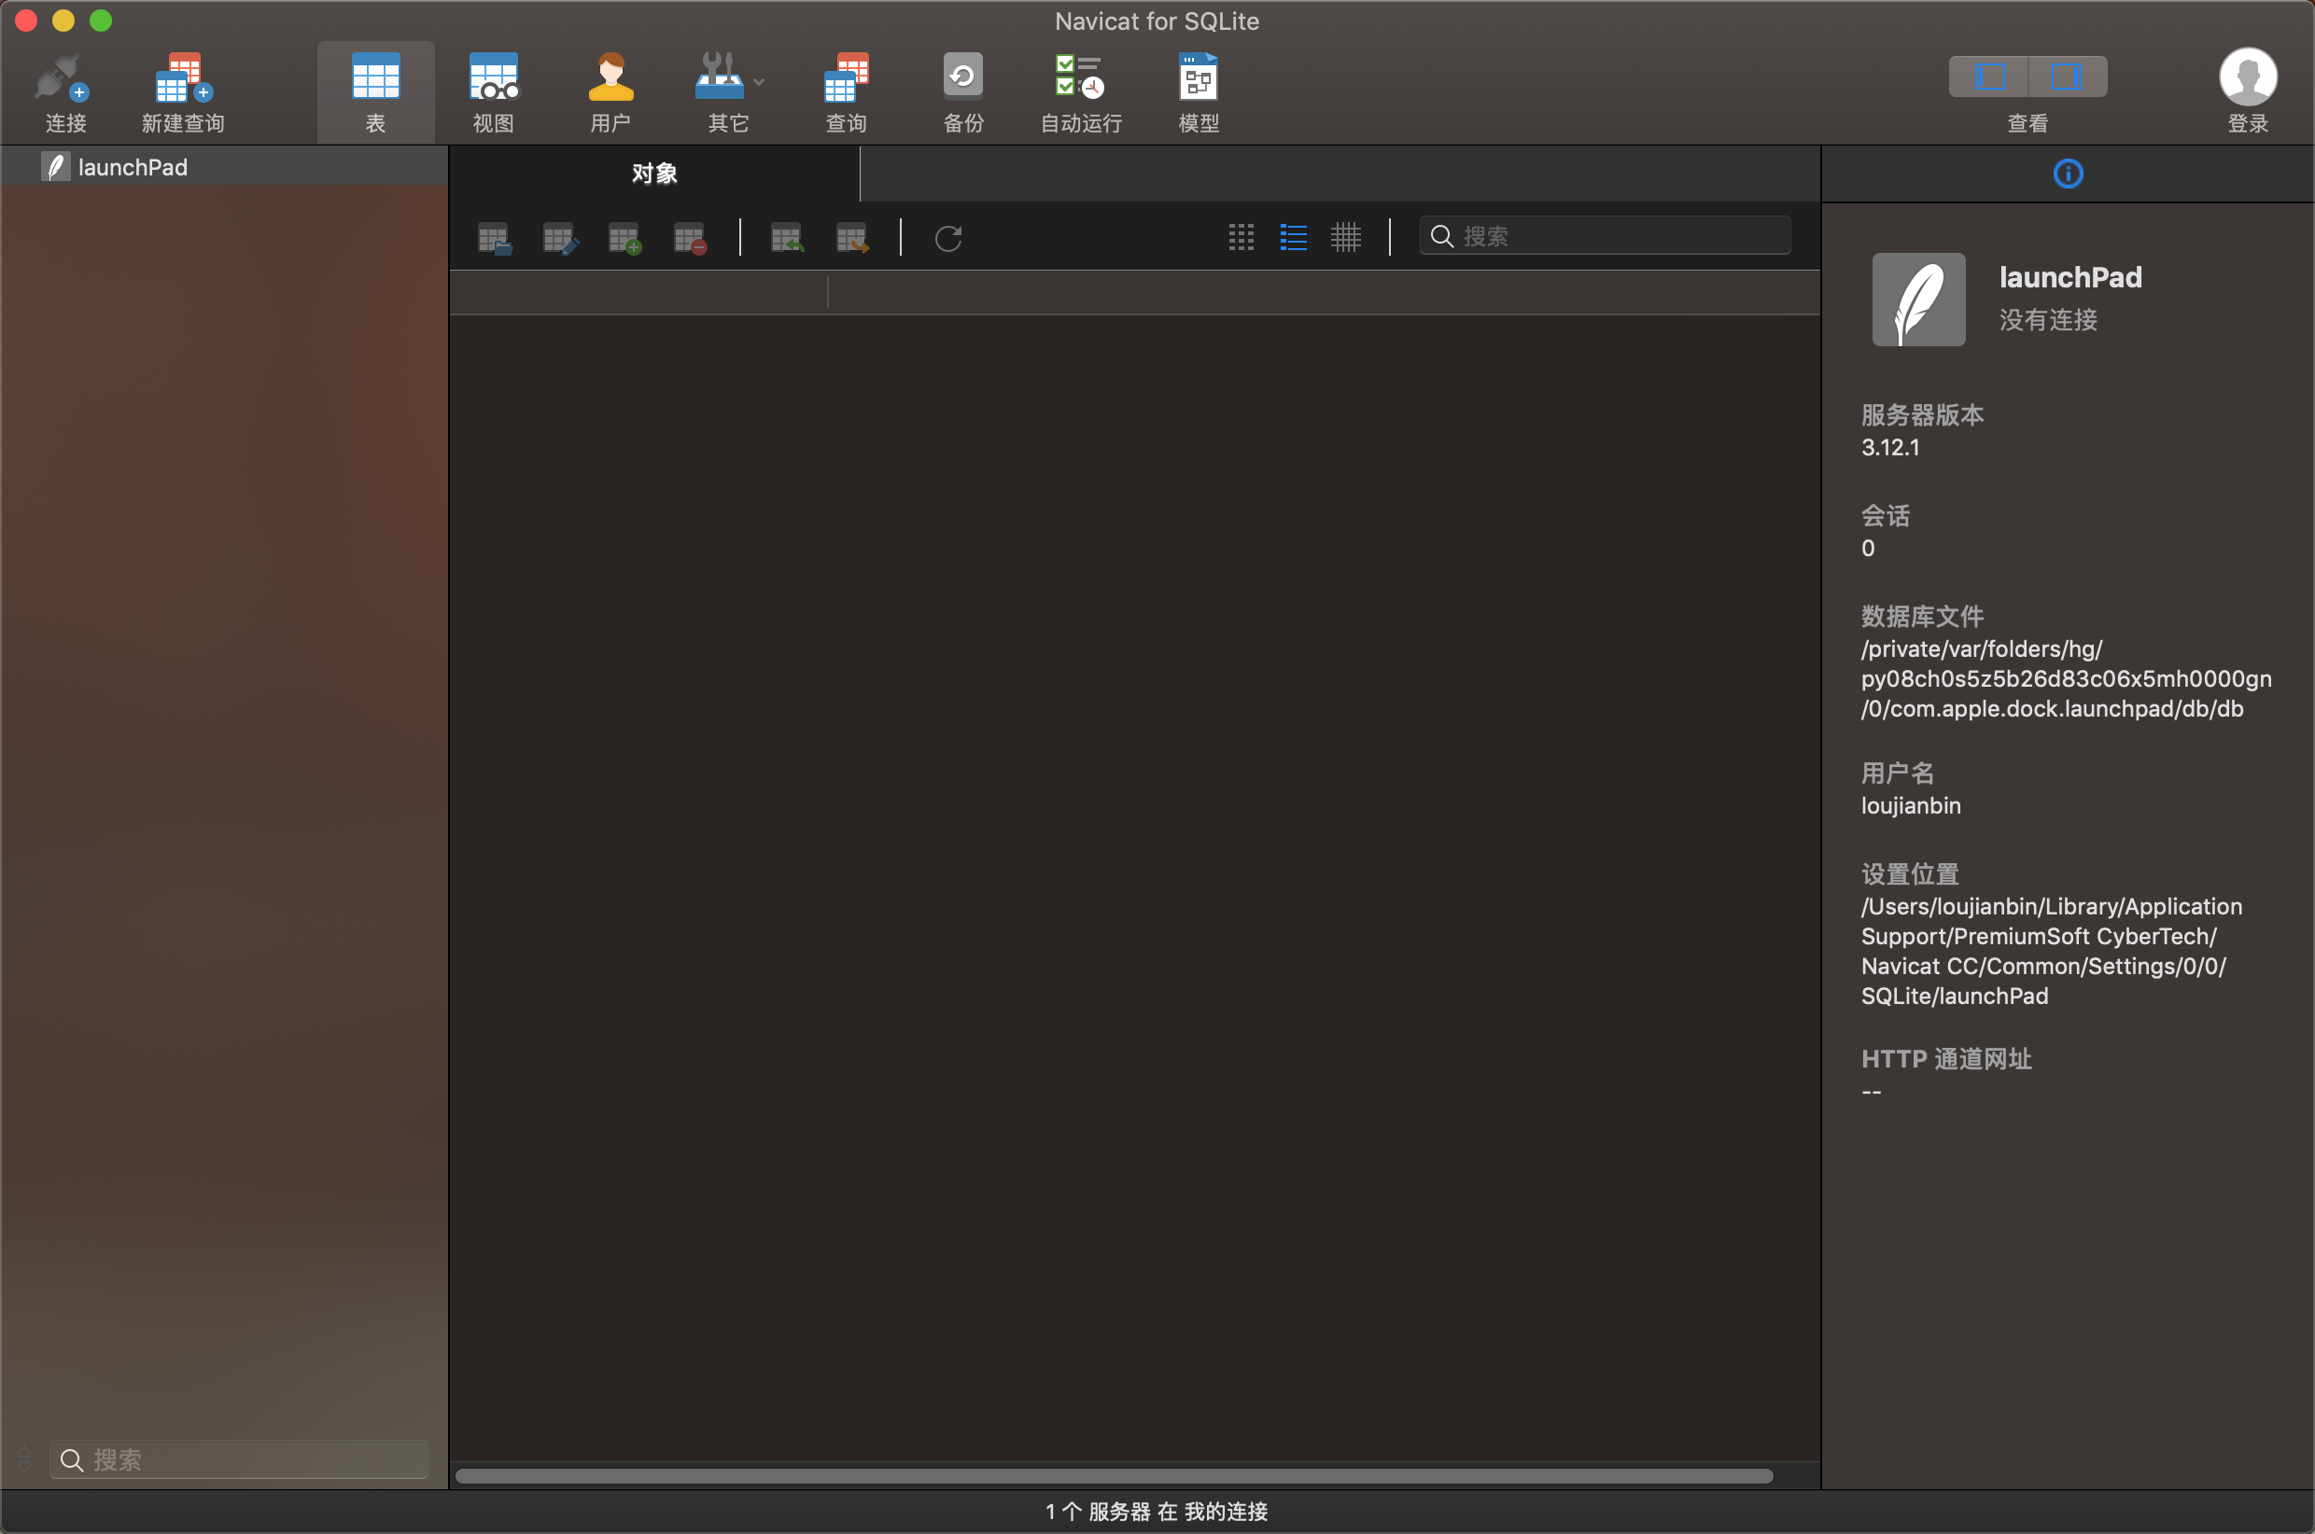Refresh the object list
This screenshot has width=2315, height=1534.
pyautogui.click(x=948, y=239)
